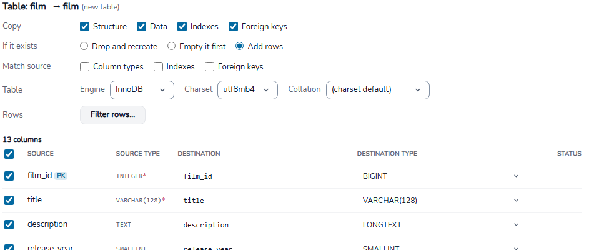This screenshot has height=250, width=589.
Task: Click the Table: film heading
Action: pos(24,6)
